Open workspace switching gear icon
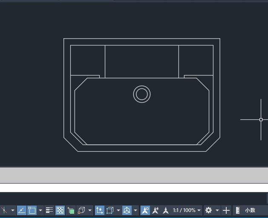 (208, 210)
